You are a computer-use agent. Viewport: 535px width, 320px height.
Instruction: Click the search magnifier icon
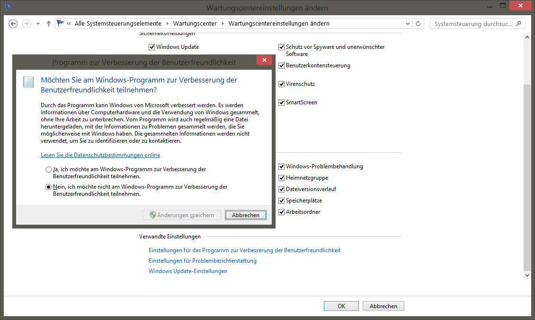click(519, 24)
